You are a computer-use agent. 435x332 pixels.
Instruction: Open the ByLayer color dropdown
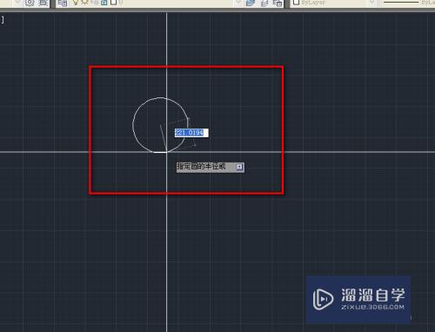coord(333,3)
